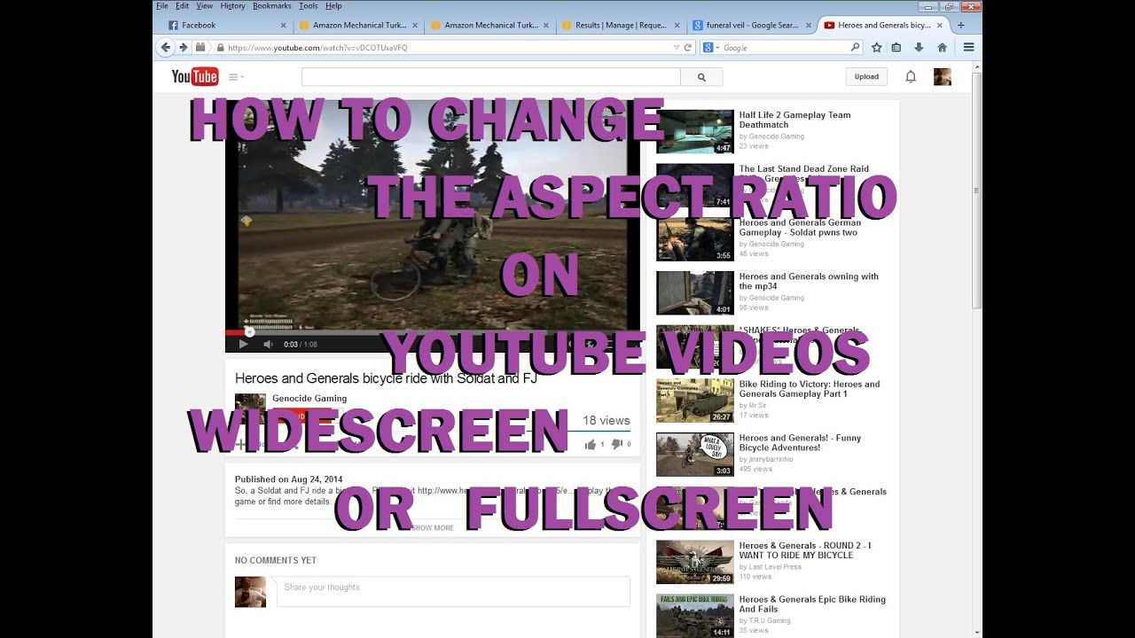Go forward with the browser forward arrow
This screenshot has height=638, width=1135.
click(184, 47)
